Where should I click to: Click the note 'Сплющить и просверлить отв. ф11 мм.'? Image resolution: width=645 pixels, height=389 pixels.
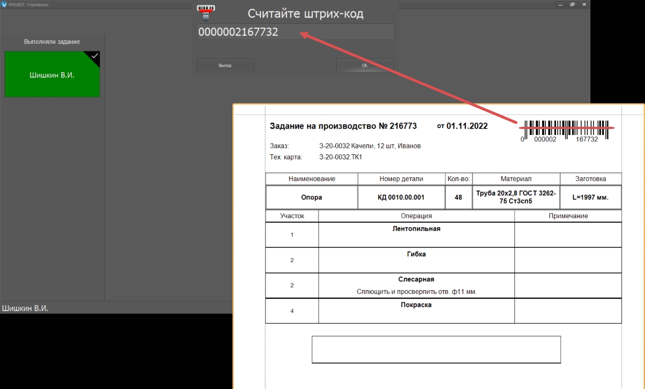(x=417, y=292)
